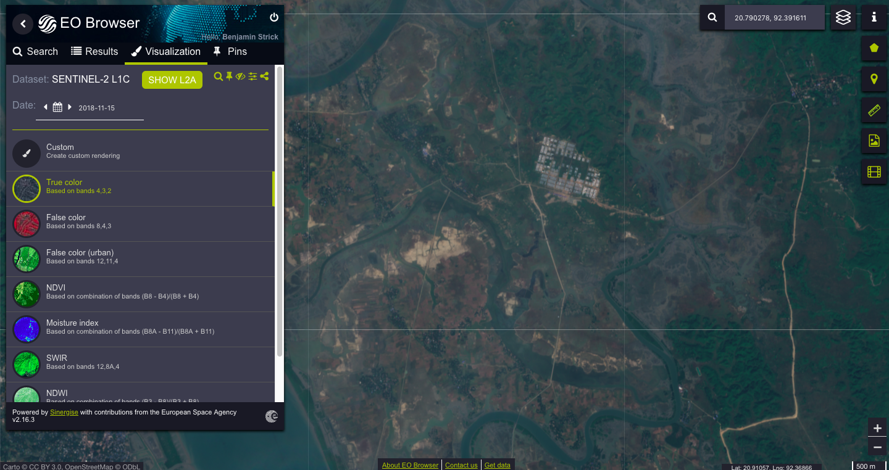The height and width of the screenshot is (470, 889).
Task: Open the Results tab
Action: pyautogui.click(x=94, y=52)
